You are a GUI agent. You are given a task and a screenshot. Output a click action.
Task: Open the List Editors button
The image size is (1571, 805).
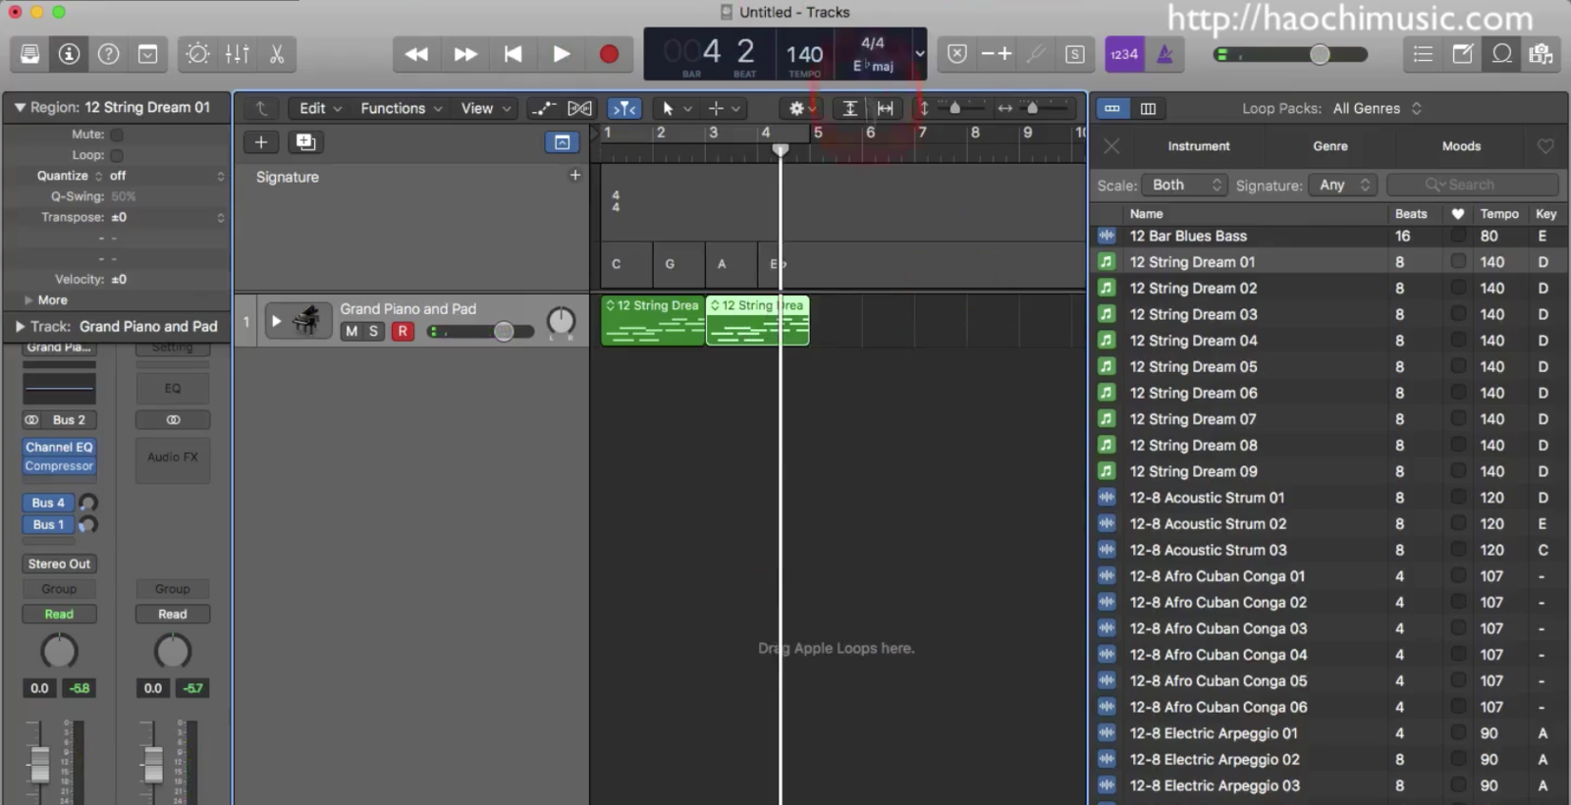[x=1423, y=54]
